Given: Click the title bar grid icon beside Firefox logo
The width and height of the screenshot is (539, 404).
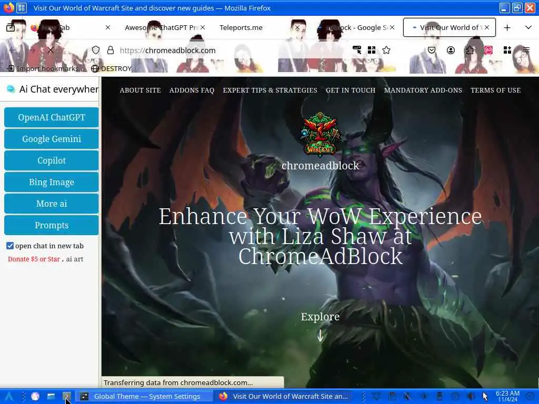Looking at the screenshot, I should point(22,7).
